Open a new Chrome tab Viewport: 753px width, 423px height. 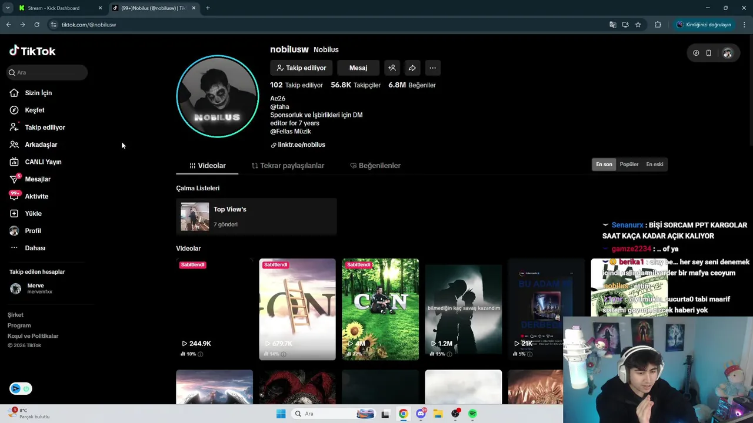(x=208, y=8)
